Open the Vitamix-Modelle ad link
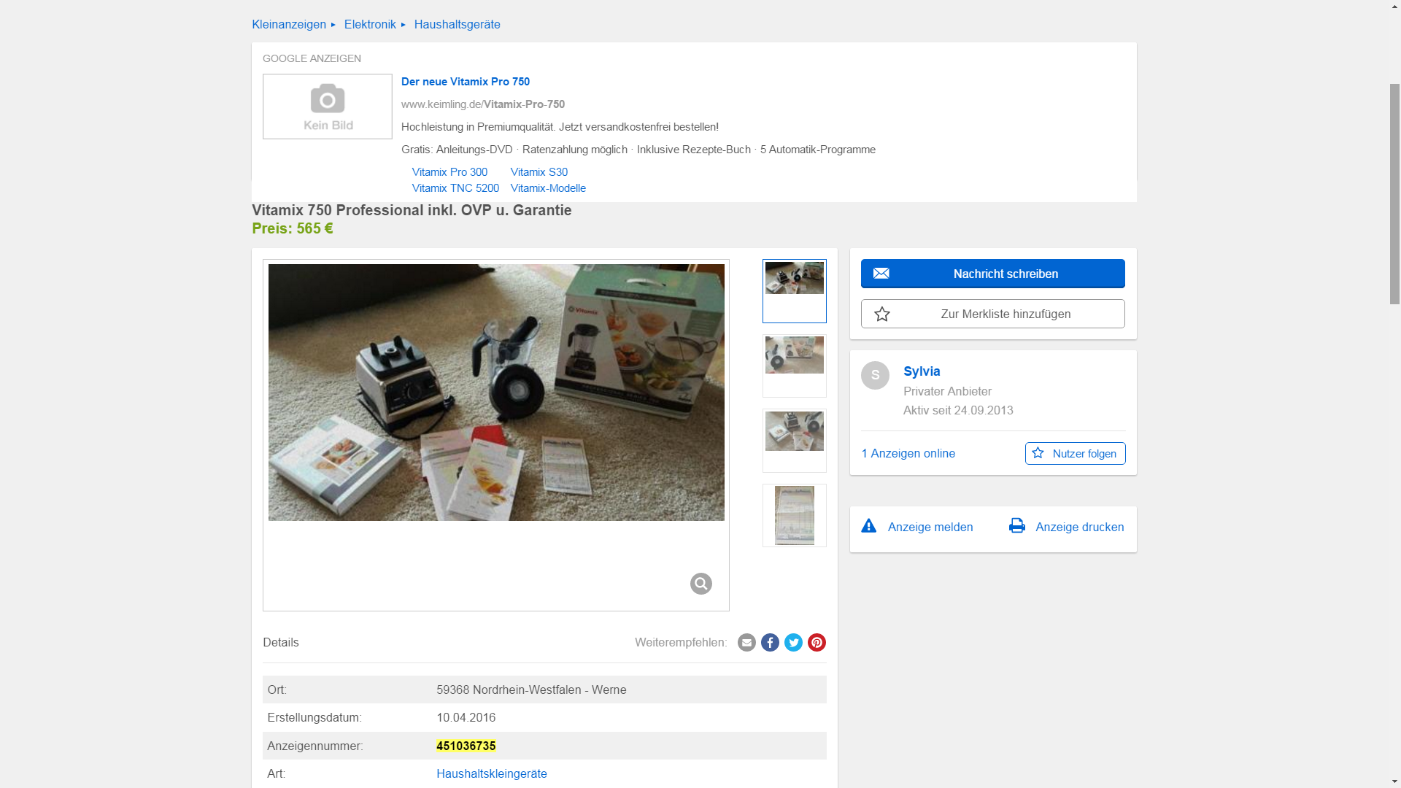 (548, 188)
